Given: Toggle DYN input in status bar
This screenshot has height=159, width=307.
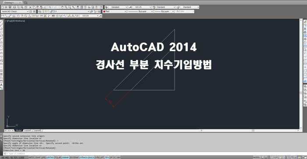Looking at the screenshot, I should pyautogui.click(x=97, y=157).
